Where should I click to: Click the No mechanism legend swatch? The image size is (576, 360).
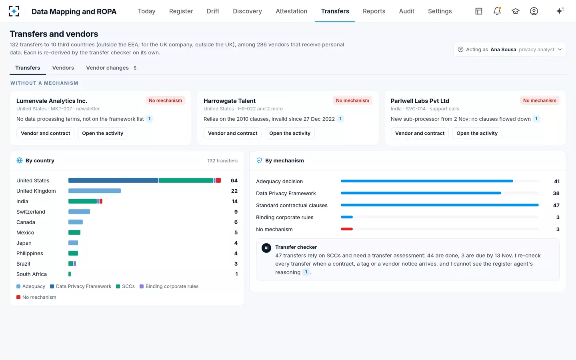(18, 297)
